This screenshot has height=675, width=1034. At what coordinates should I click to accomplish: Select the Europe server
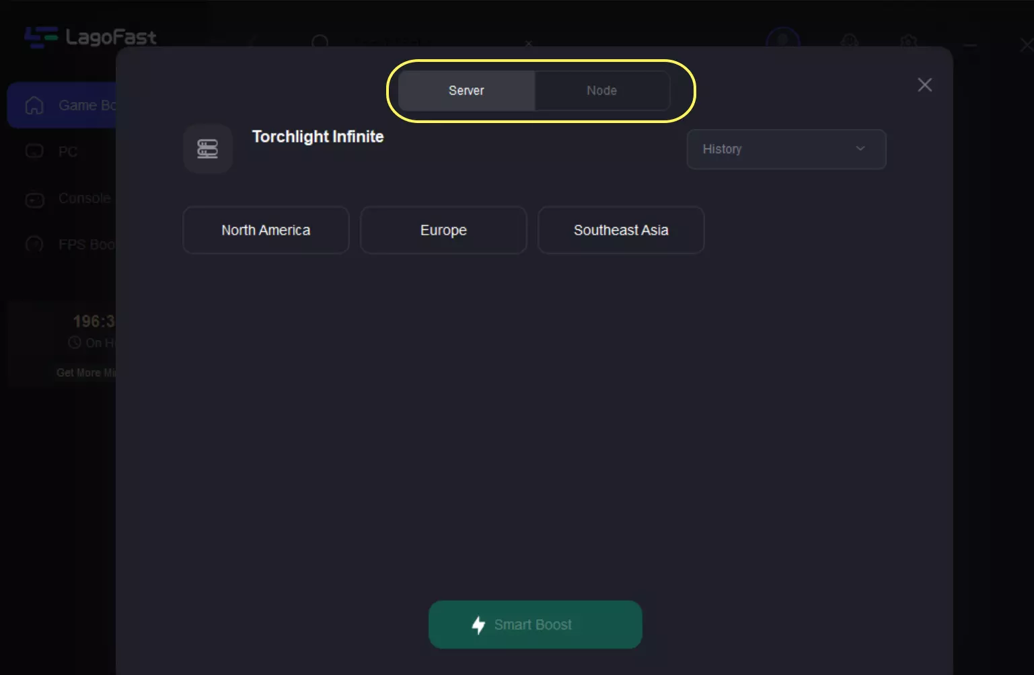pos(443,230)
